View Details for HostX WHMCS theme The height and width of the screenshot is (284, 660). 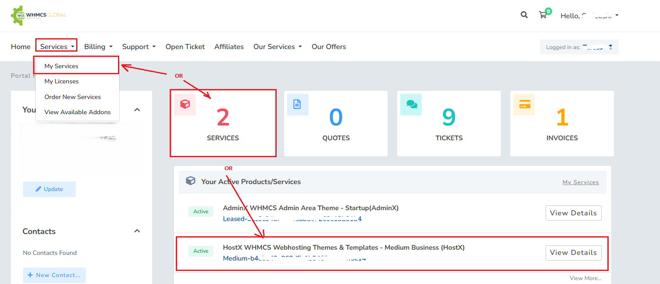click(x=573, y=253)
